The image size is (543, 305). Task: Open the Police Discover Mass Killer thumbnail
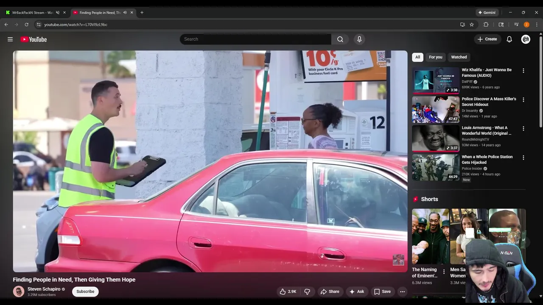coord(436,109)
